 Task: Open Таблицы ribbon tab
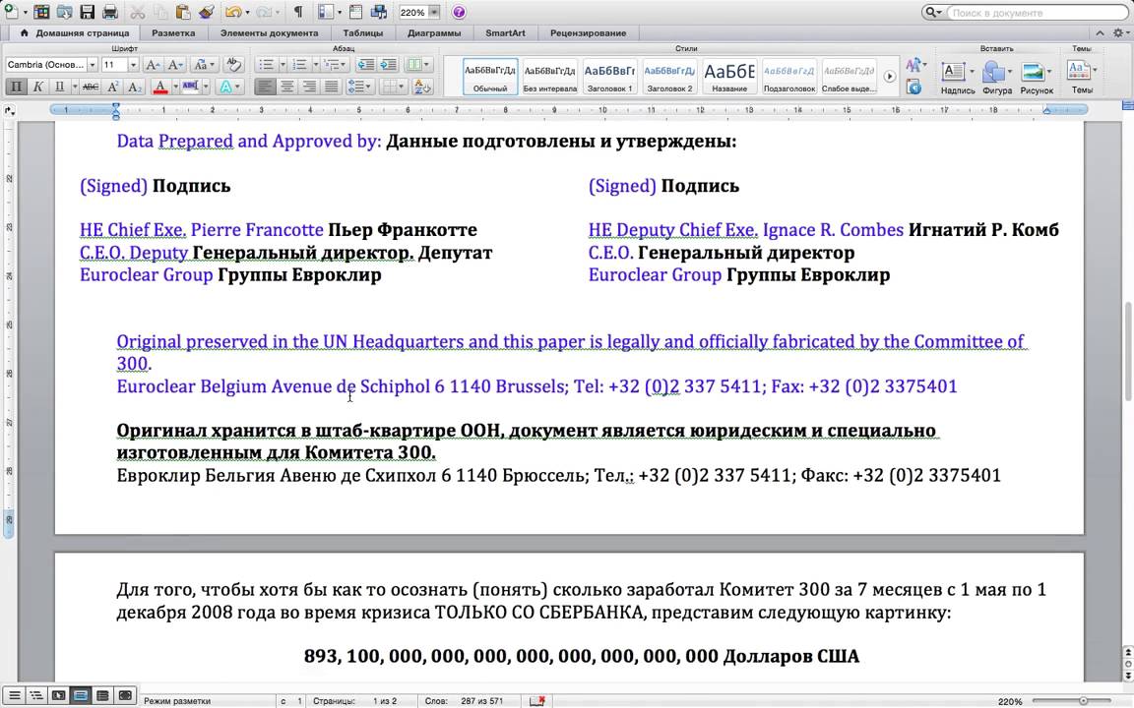coord(363,33)
